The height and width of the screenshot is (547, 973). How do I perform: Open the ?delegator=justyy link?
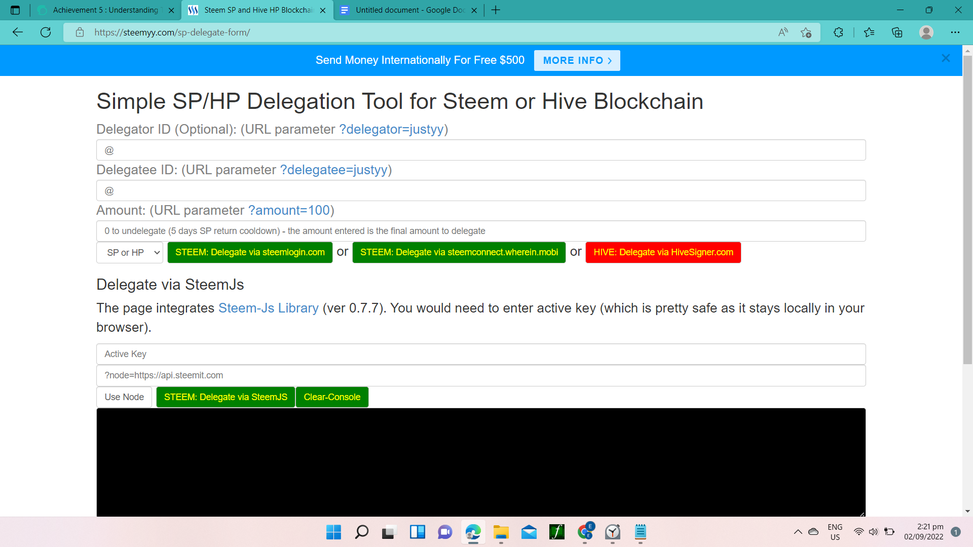point(391,129)
